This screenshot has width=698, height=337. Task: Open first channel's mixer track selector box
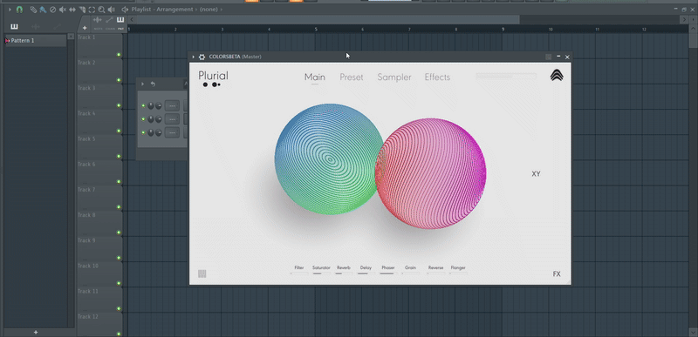[172, 105]
